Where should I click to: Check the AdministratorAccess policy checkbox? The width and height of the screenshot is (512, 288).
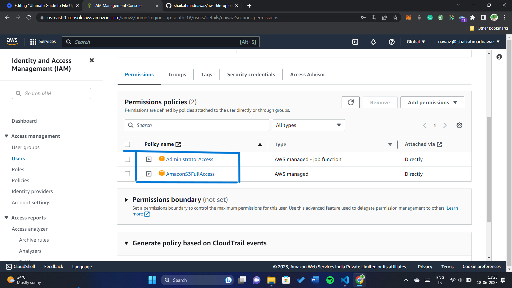coord(127,159)
